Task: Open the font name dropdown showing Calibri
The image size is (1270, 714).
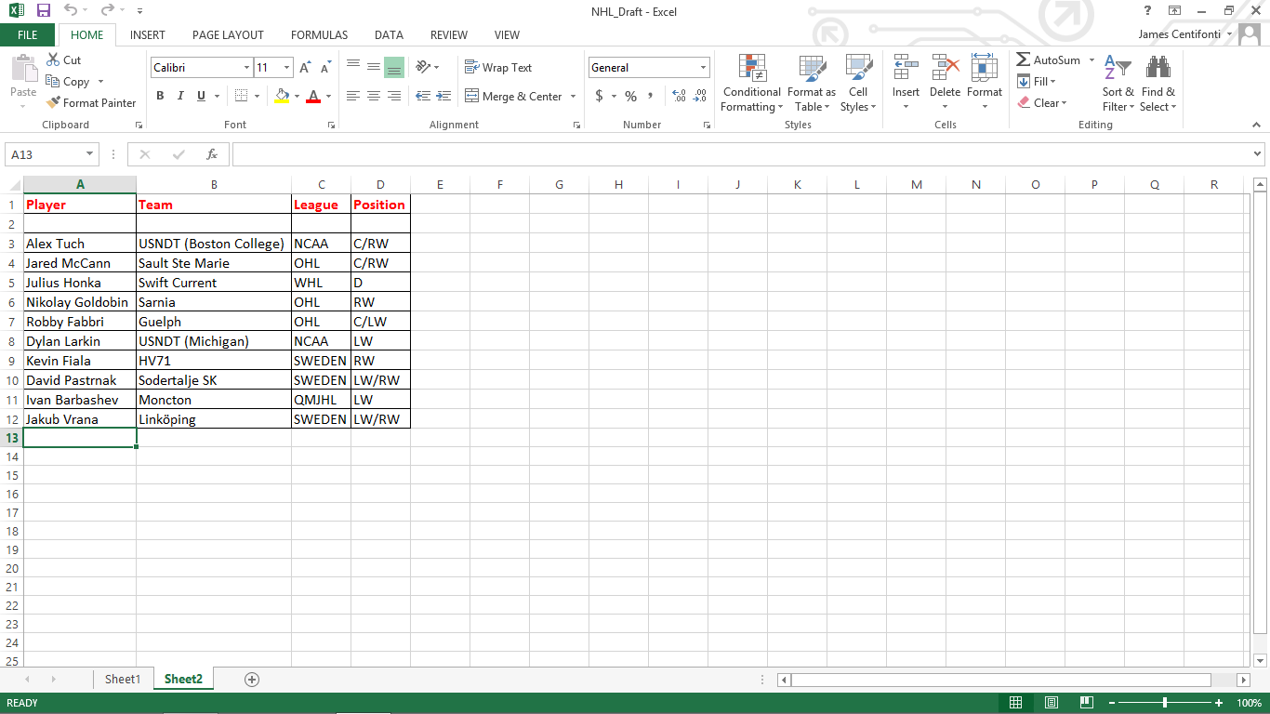Action: coord(246,68)
